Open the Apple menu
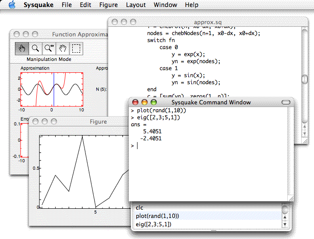Screen dimensions: 314x239 point(12,5)
